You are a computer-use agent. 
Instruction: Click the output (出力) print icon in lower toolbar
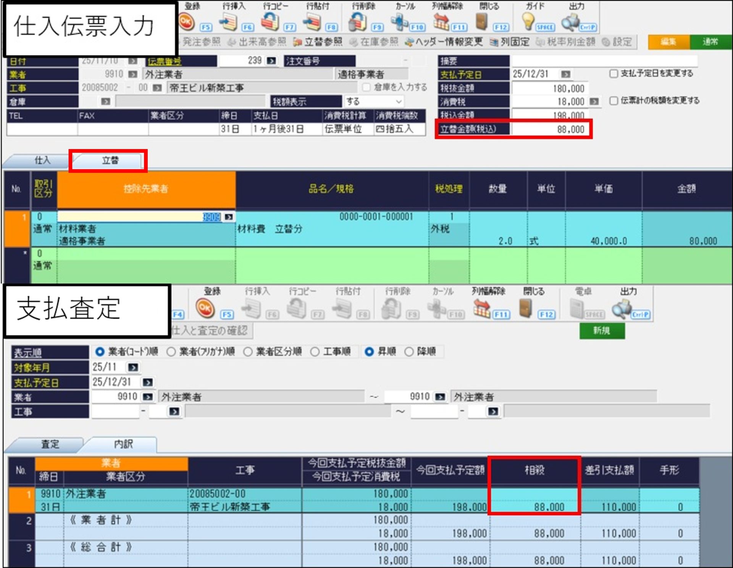[622, 309]
